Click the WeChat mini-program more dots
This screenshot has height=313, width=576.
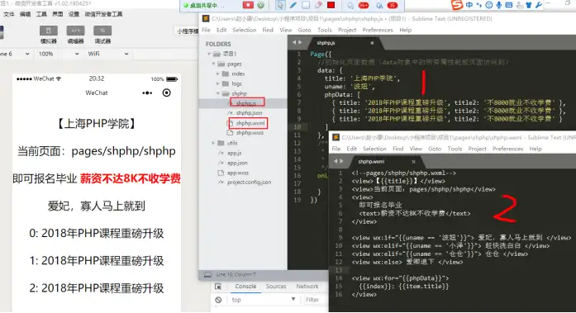click(x=147, y=92)
